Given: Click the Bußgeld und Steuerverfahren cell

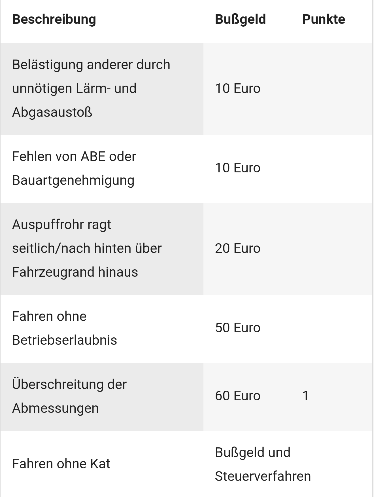Looking at the screenshot, I should point(263,464).
